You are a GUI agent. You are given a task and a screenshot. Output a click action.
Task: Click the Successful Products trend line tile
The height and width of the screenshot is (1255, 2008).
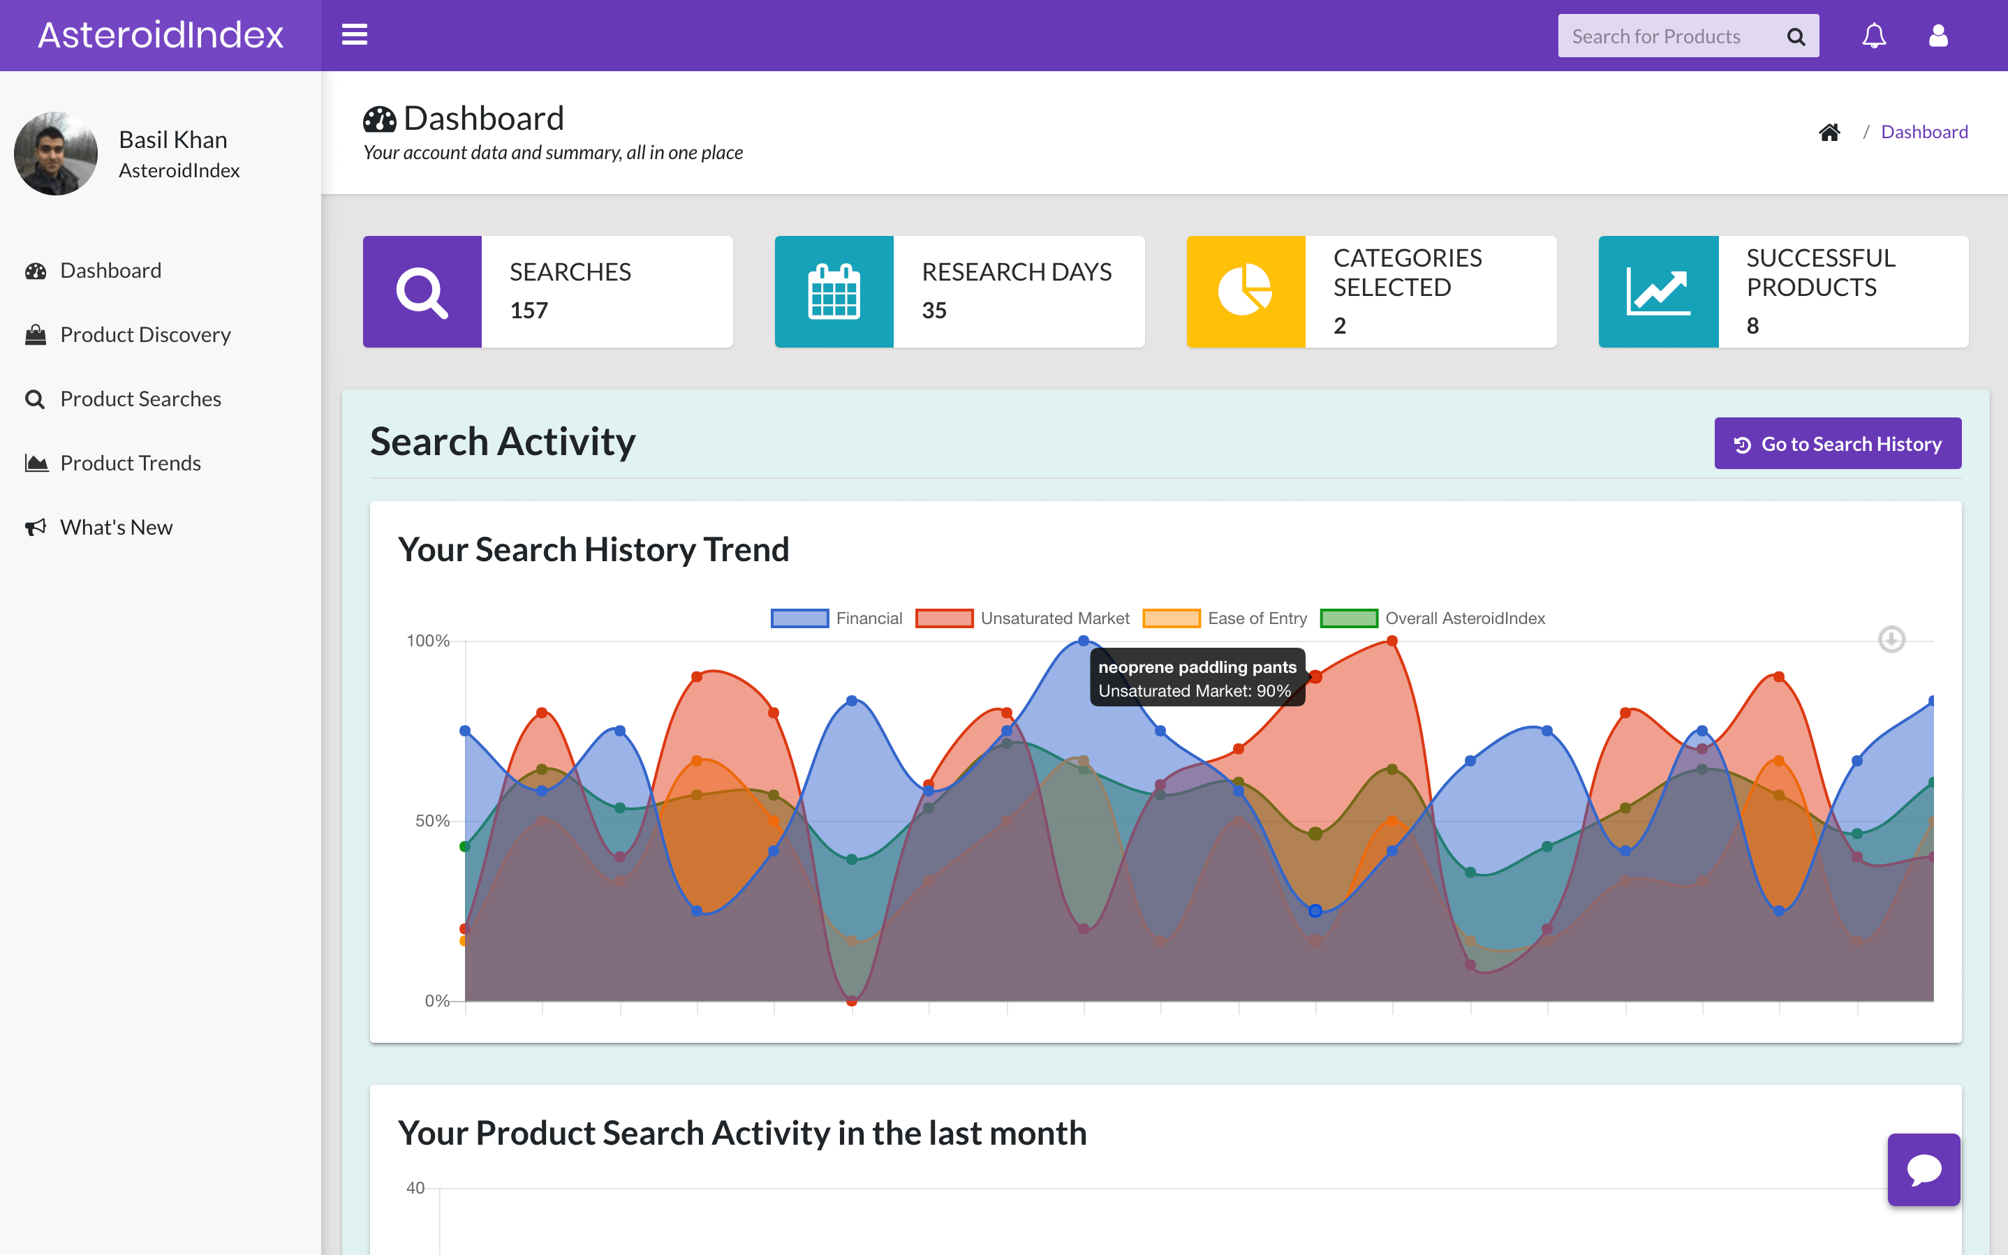(1658, 291)
